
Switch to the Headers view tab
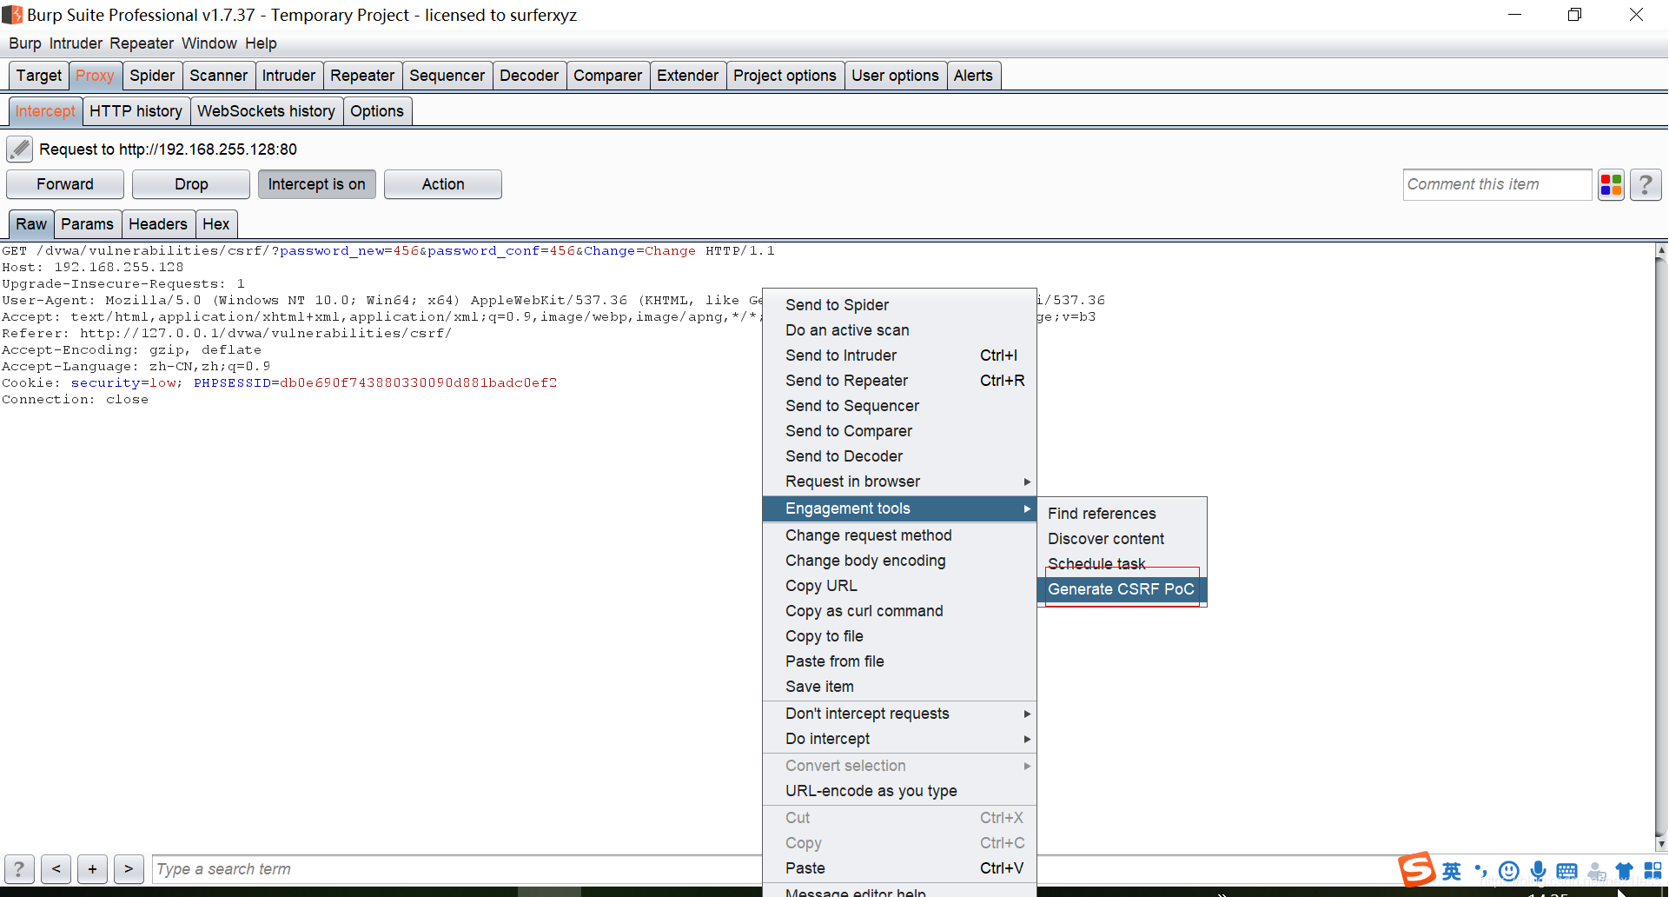pyautogui.click(x=158, y=224)
